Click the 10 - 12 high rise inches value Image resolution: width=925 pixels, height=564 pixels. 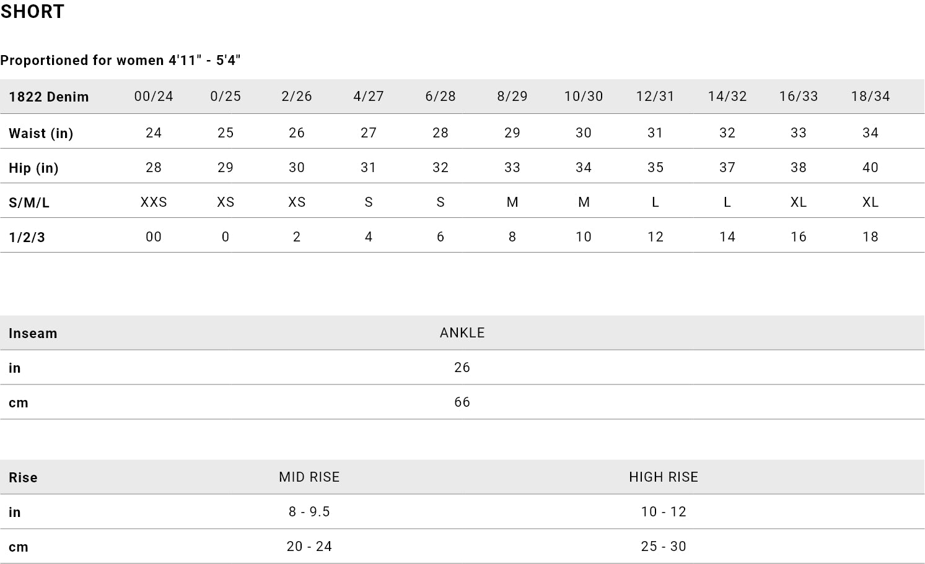coord(664,512)
